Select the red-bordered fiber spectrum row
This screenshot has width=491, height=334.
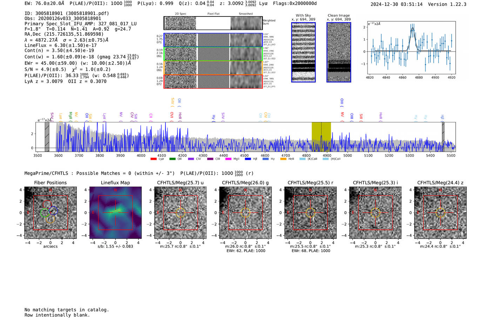coord(213,81)
